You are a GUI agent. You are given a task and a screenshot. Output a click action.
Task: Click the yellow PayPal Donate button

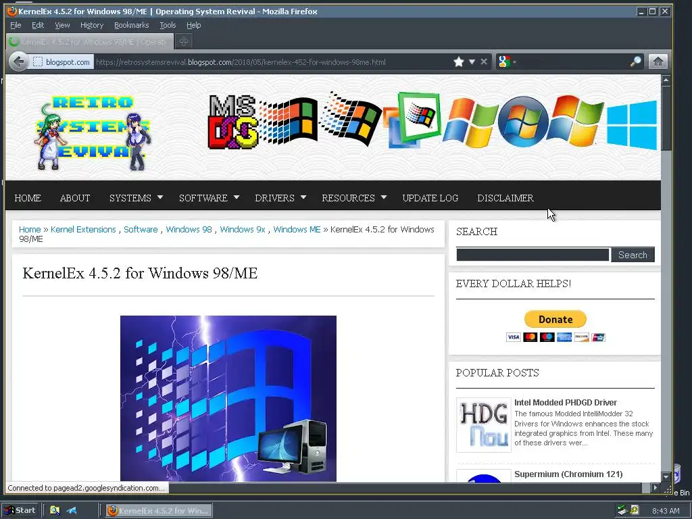555,319
